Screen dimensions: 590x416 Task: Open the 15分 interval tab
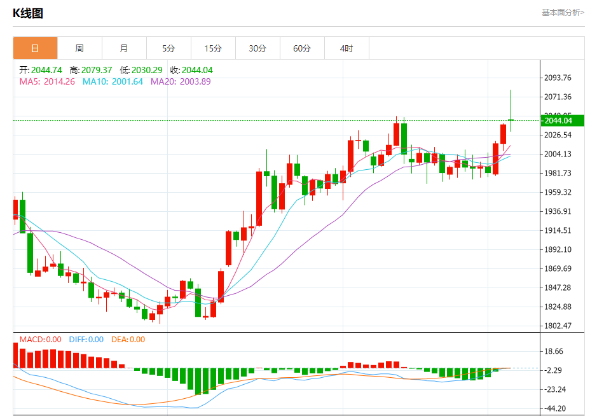tap(213, 48)
